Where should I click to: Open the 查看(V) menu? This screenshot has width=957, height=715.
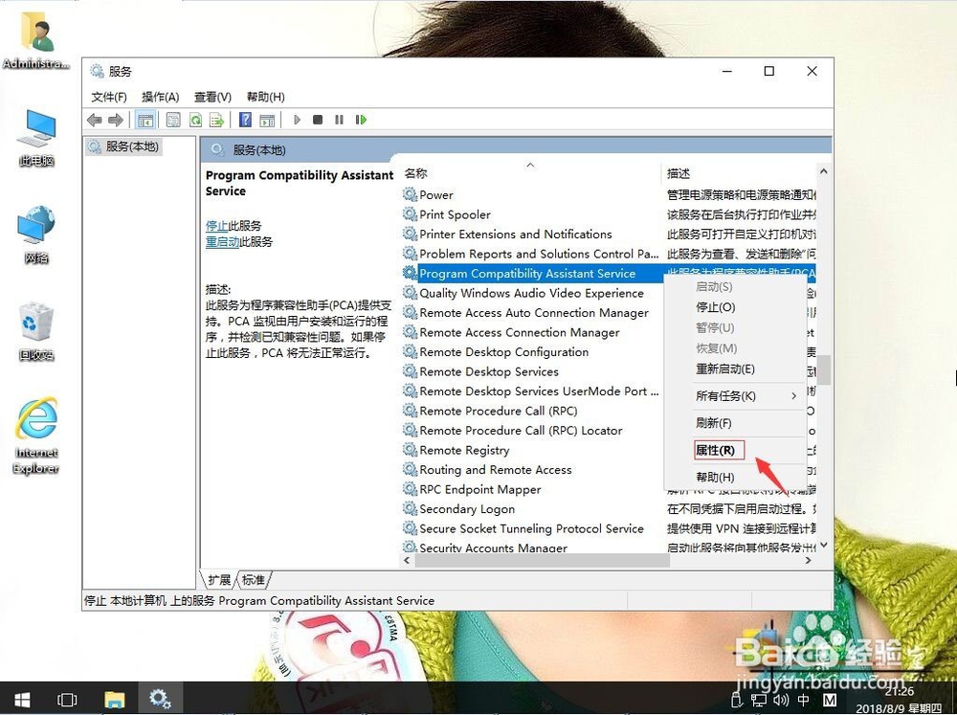point(212,97)
